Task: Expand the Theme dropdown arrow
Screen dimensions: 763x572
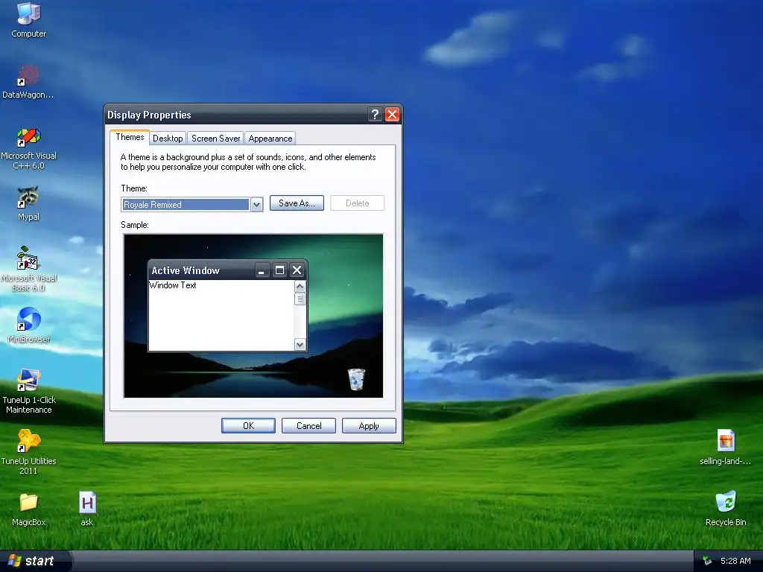Action: click(256, 205)
